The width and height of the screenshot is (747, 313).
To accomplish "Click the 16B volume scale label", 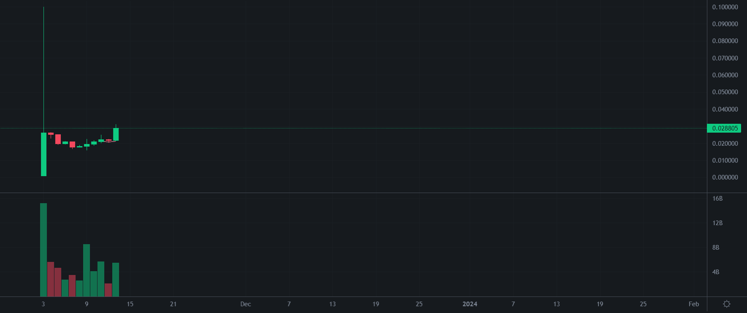I will pyautogui.click(x=717, y=199).
